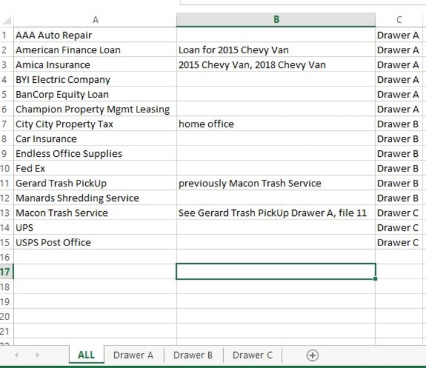Select See Gerard Trash PickUp note cell

(276, 212)
